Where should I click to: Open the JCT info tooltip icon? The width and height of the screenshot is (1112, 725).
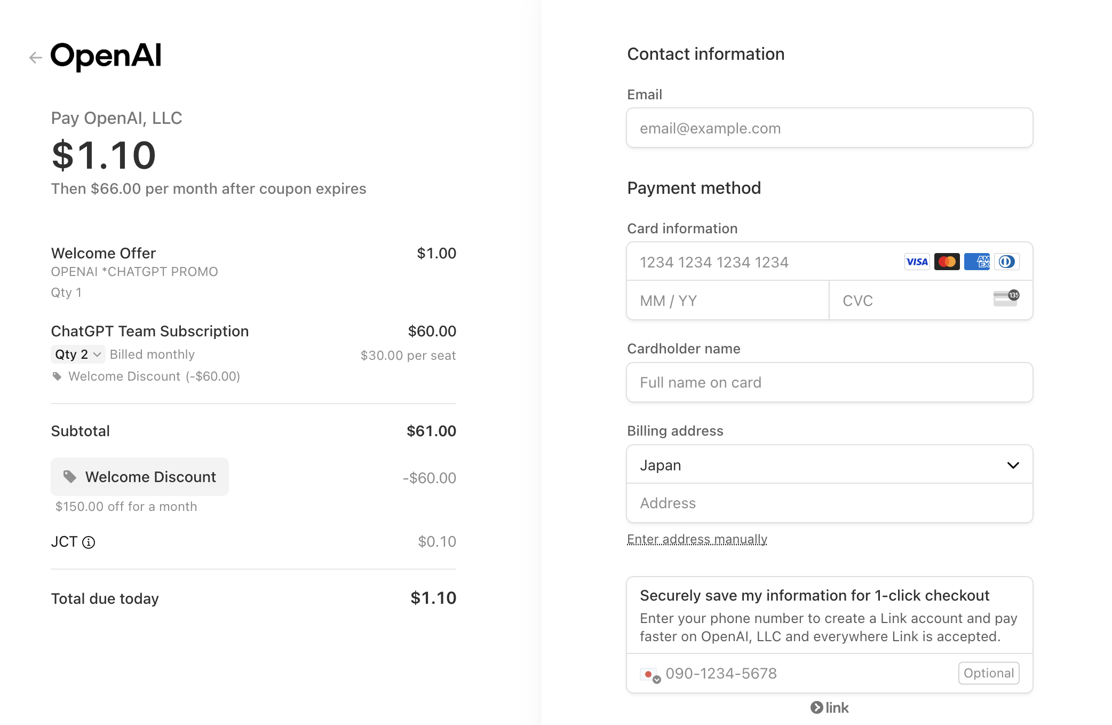89,542
